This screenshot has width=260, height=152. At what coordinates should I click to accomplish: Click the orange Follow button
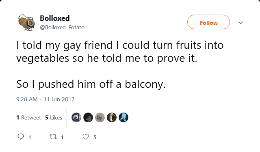208,22
